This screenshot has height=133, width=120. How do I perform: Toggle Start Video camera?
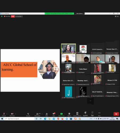pyautogui.click(x=12, y=114)
